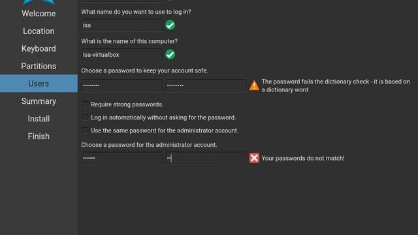Select the highlighted Users step
Viewport: 418px width, 235px height.
point(39,84)
